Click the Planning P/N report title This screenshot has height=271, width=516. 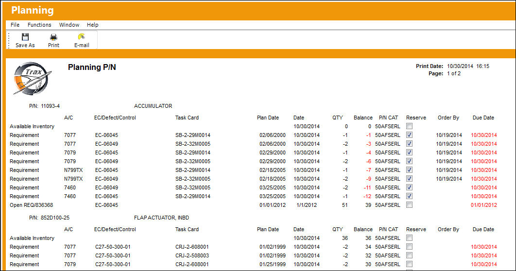point(92,68)
